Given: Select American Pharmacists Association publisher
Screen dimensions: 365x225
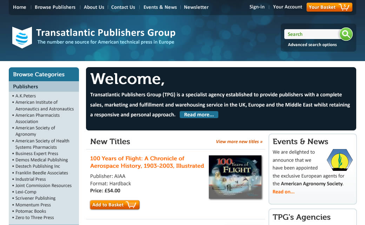Looking at the screenshot, I should (38, 118).
